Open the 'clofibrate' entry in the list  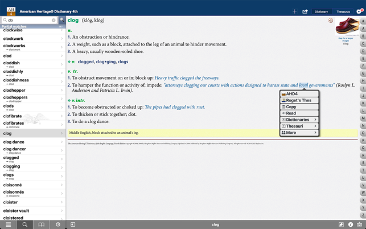pyautogui.click(x=32, y=116)
